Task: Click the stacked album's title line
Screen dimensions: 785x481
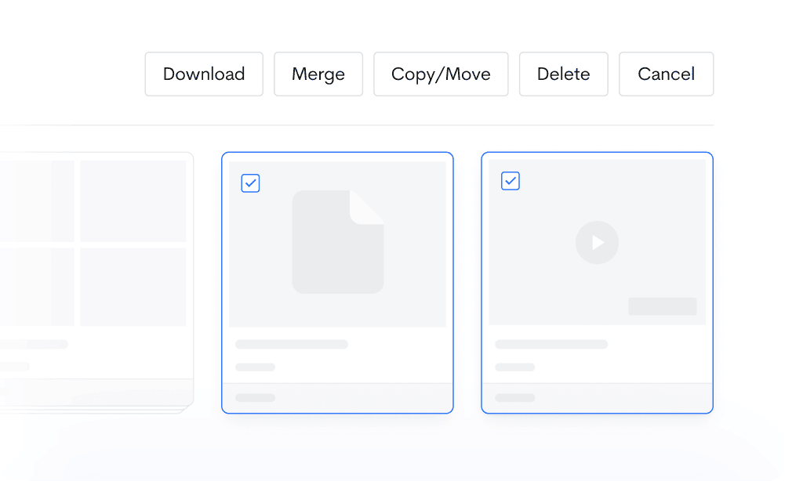Action: pyautogui.click(x=35, y=344)
